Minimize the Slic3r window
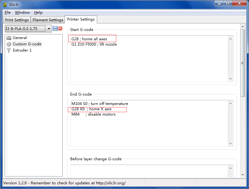 (219, 3)
